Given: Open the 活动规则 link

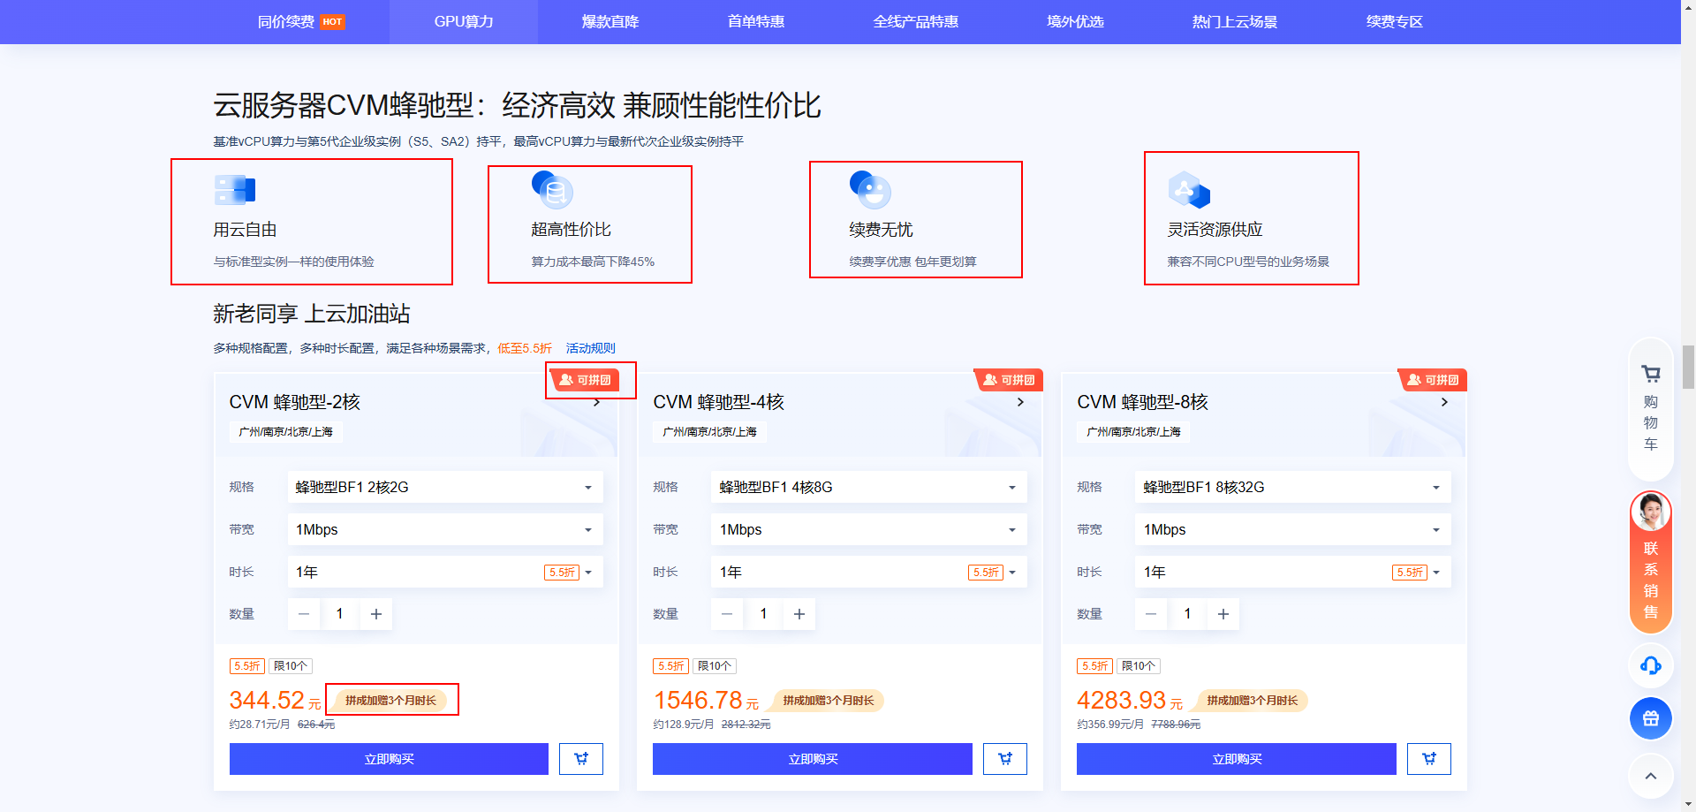Looking at the screenshot, I should point(591,348).
